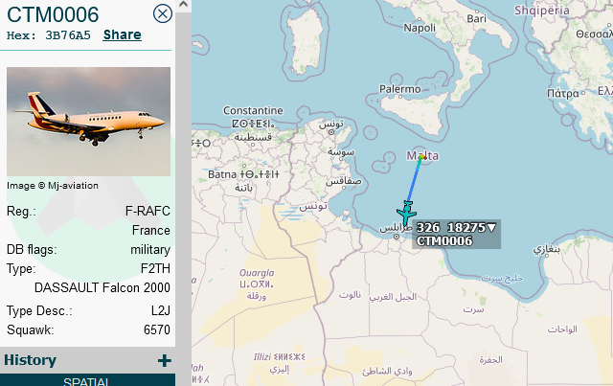
Task: Click the Palermo city marker
Action: click(400, 96)
